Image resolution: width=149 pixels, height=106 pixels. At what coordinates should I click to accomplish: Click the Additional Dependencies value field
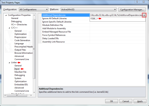pyautogui.click(x=116, y=15)
